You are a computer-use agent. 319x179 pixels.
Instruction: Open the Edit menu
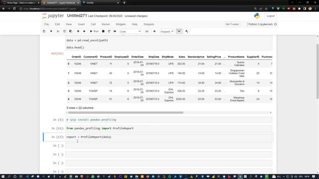point(57,24)
